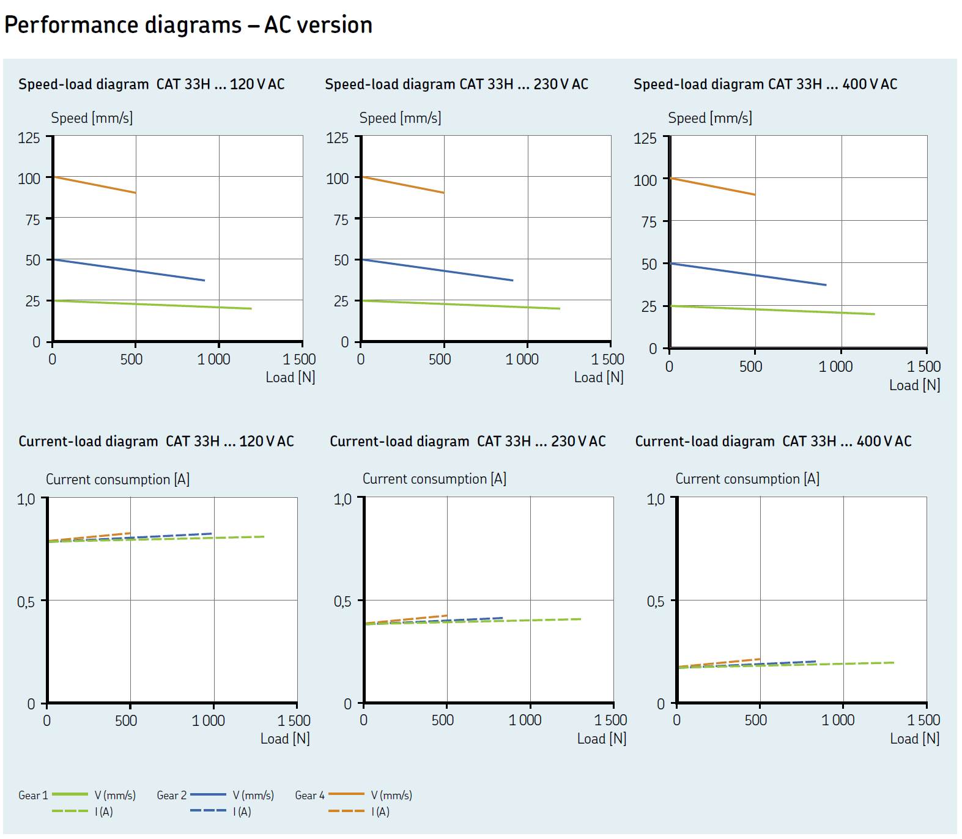Click the dashed green line in the 230 V current-load chart
The image size is (962, 839).
[x=538, y=620]
